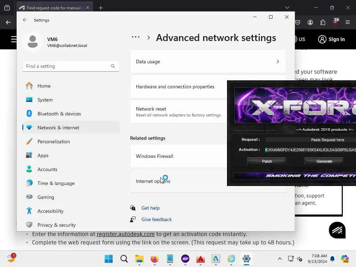Image resolution: width=356 pixels, height=267 pixels.
Task: Open Gaming settings category
Action: coord(71,197)
